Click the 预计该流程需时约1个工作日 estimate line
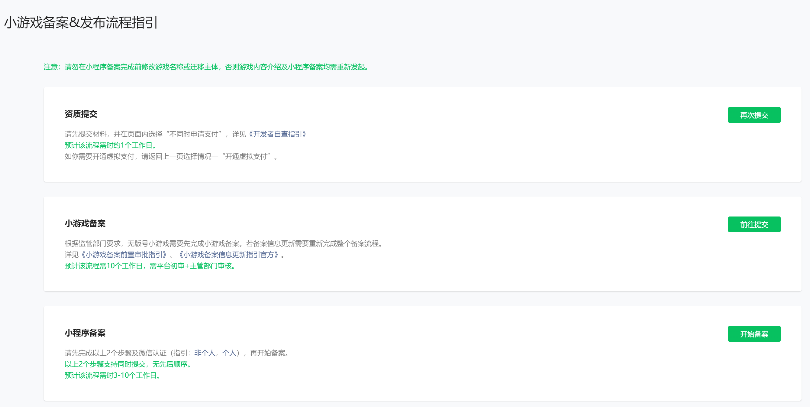810x407 pixels. [x=110, y=145]
